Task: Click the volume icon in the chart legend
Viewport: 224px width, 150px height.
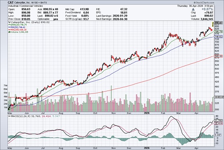Action: coord(9,32)
